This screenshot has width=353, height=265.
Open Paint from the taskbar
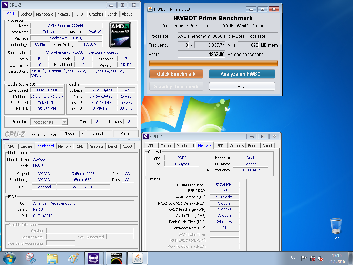(73, 258)
